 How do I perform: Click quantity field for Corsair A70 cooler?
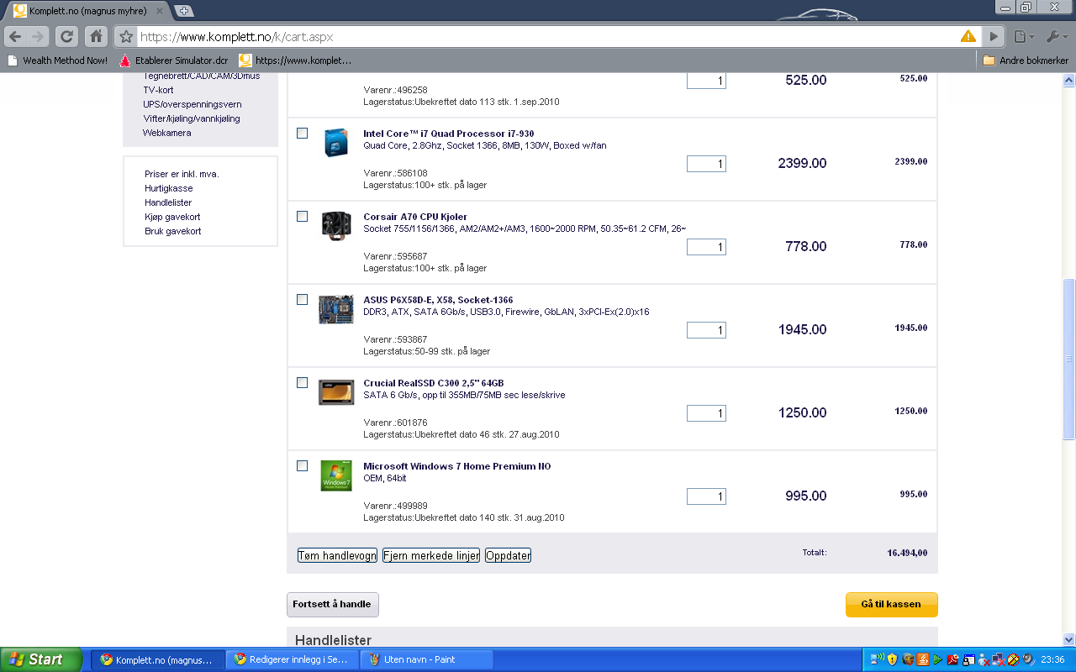(x=706, y=247)
